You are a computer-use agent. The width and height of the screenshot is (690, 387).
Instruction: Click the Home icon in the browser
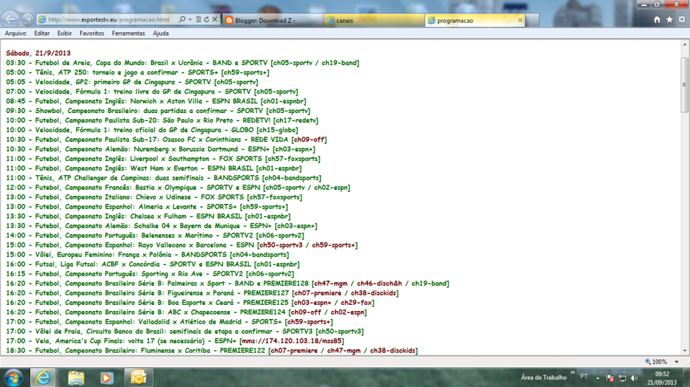657,20
